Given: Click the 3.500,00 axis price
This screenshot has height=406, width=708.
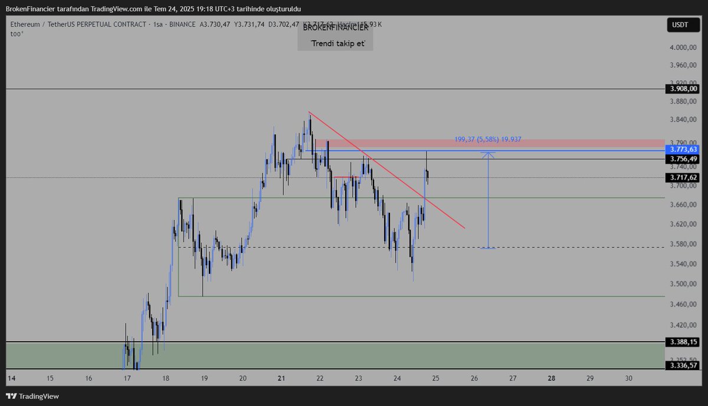Looking at the screenshot, I should click(x=683, y=284).
